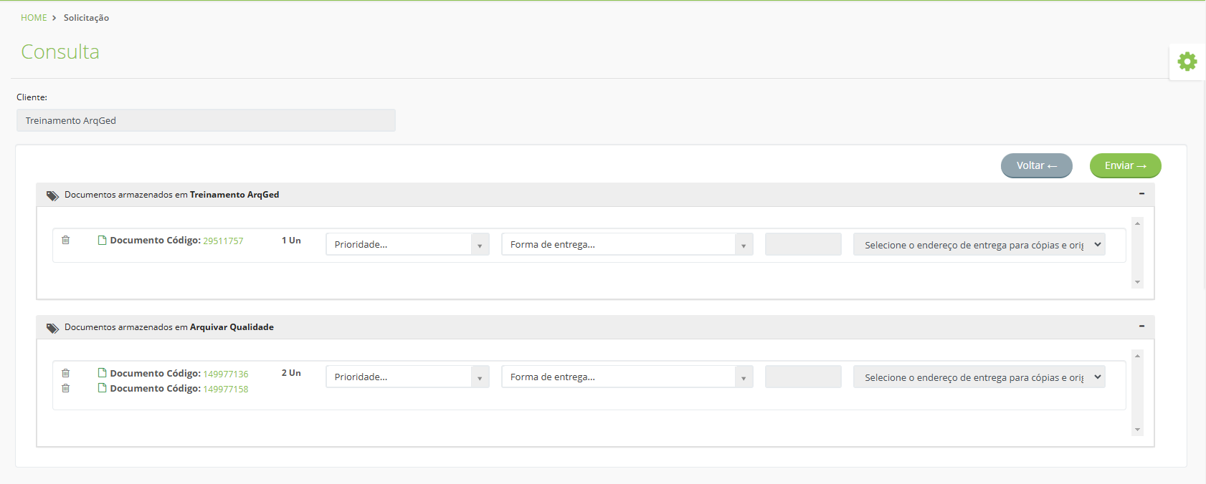Click the Enviar button
The image size is (1206, 484).
point(1126,165)
